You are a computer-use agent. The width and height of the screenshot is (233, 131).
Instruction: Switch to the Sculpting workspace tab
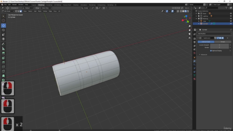[49, 5]
